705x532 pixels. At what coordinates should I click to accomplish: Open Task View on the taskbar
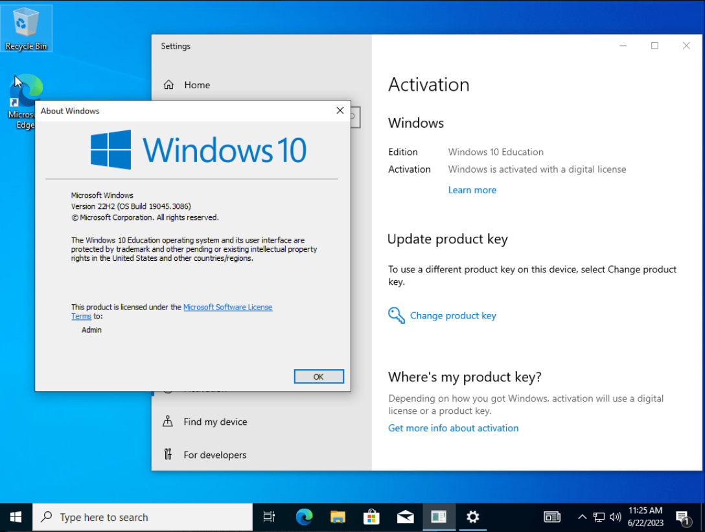coord(269,517)
